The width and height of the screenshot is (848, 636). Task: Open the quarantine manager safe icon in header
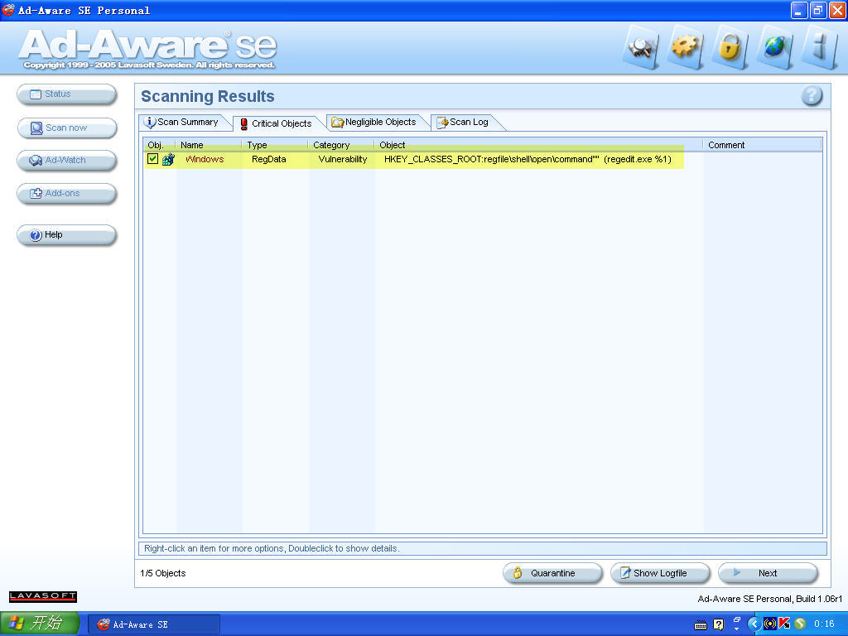coord(642,49)
